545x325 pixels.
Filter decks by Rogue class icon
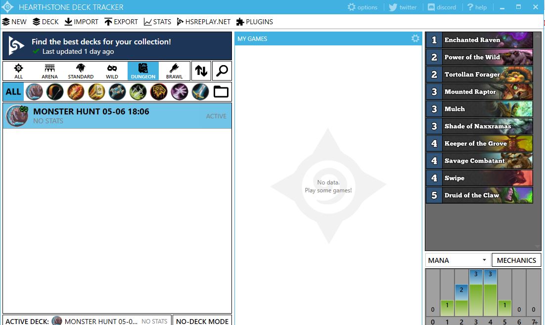coord(138,92)
